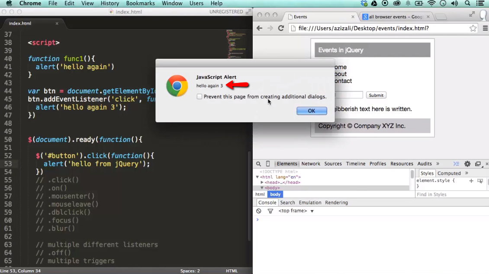
Task: Clear the console with the no-entry icon
Action: 258,210
